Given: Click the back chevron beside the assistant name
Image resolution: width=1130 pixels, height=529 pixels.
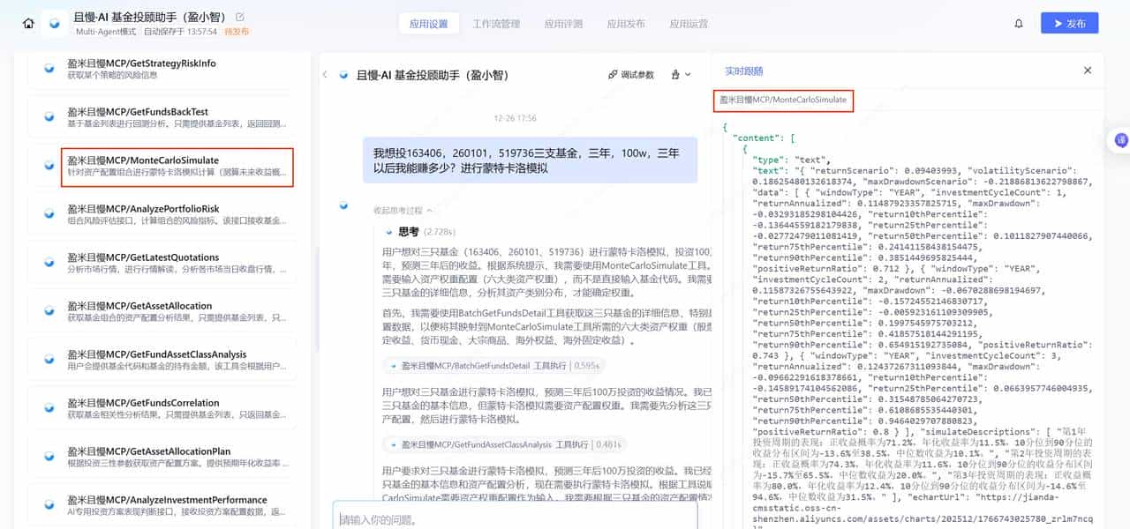Looking at the screenshot, I should pyautogui.click(x=324, y=74).
